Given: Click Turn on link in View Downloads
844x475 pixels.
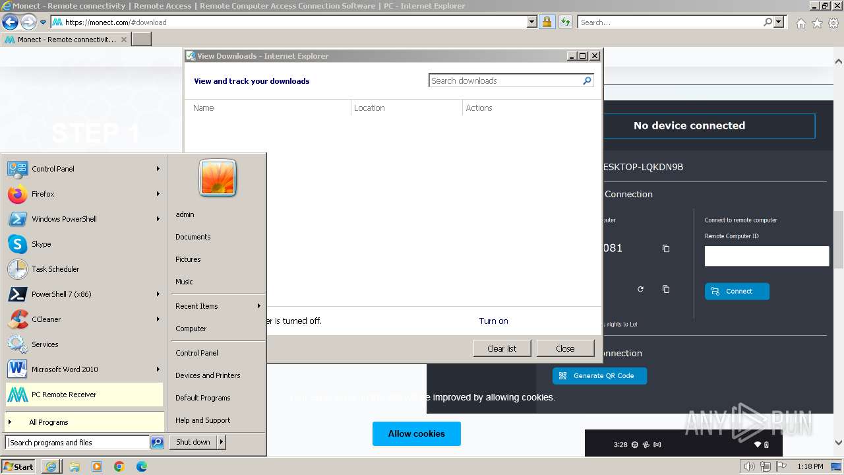Looking at the screenshot, I should [x=493, y=321].
